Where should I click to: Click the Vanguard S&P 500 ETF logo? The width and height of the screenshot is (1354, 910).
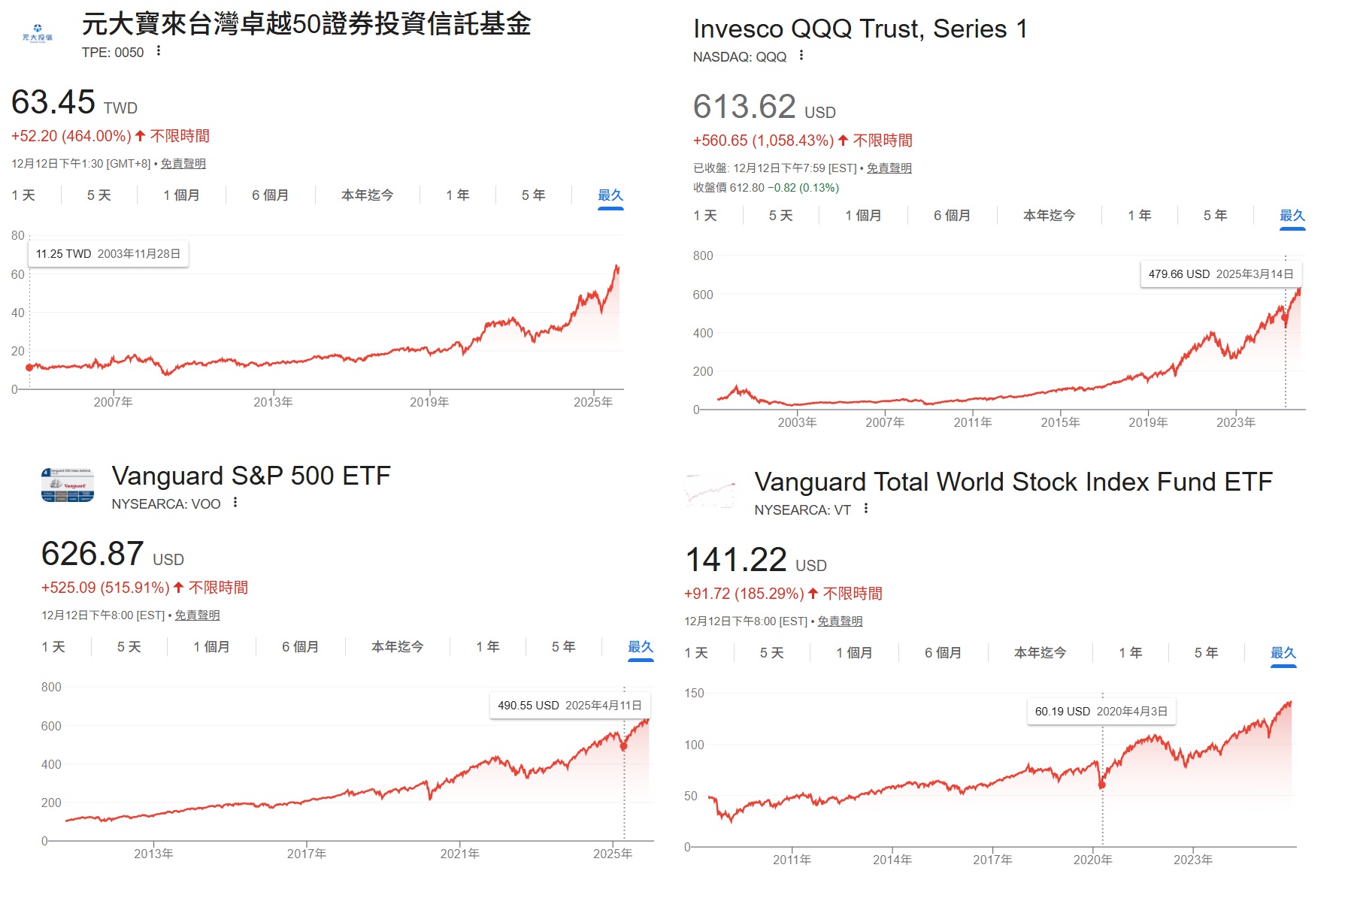68,485
